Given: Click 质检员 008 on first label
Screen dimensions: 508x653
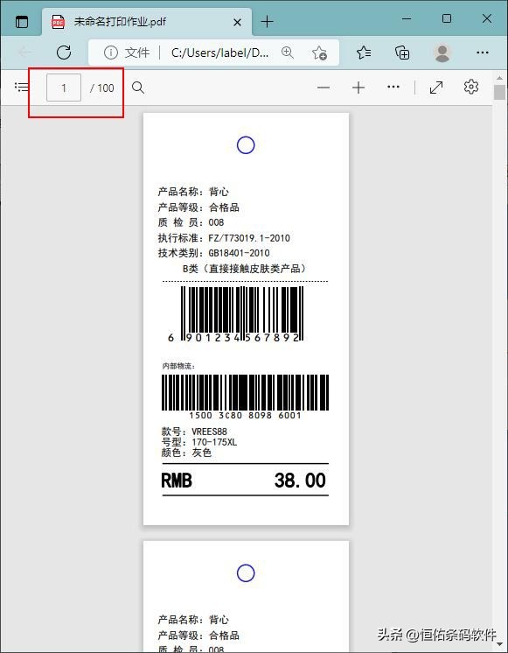Looking at the screenshot, I should coord(191,222).
